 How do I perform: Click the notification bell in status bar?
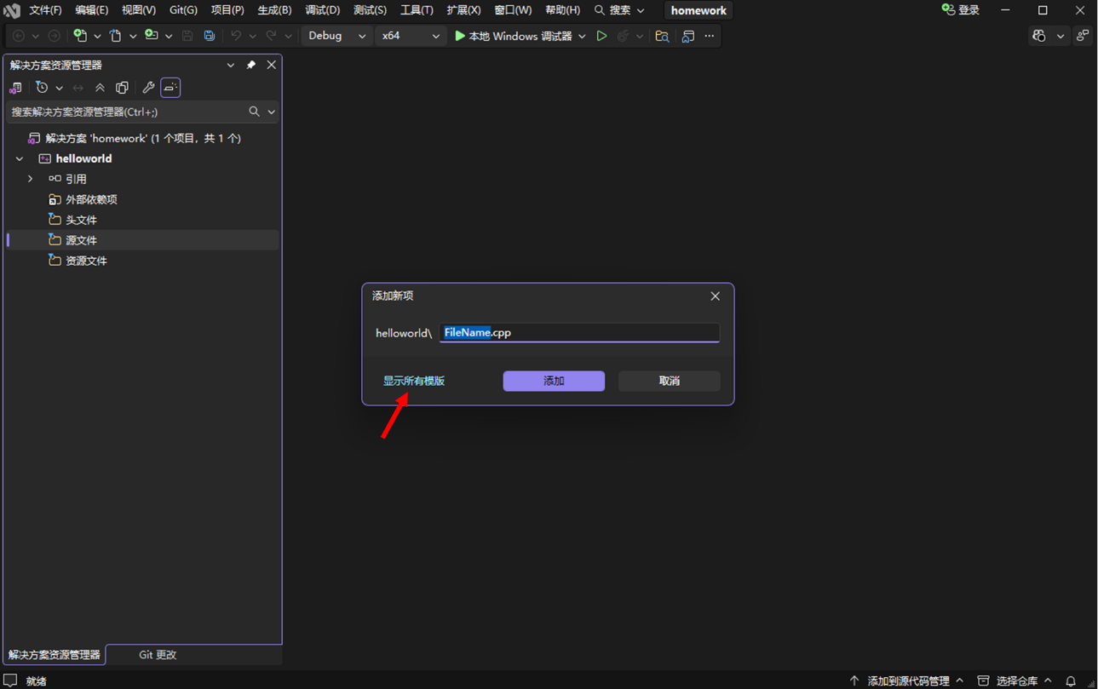1071,680
